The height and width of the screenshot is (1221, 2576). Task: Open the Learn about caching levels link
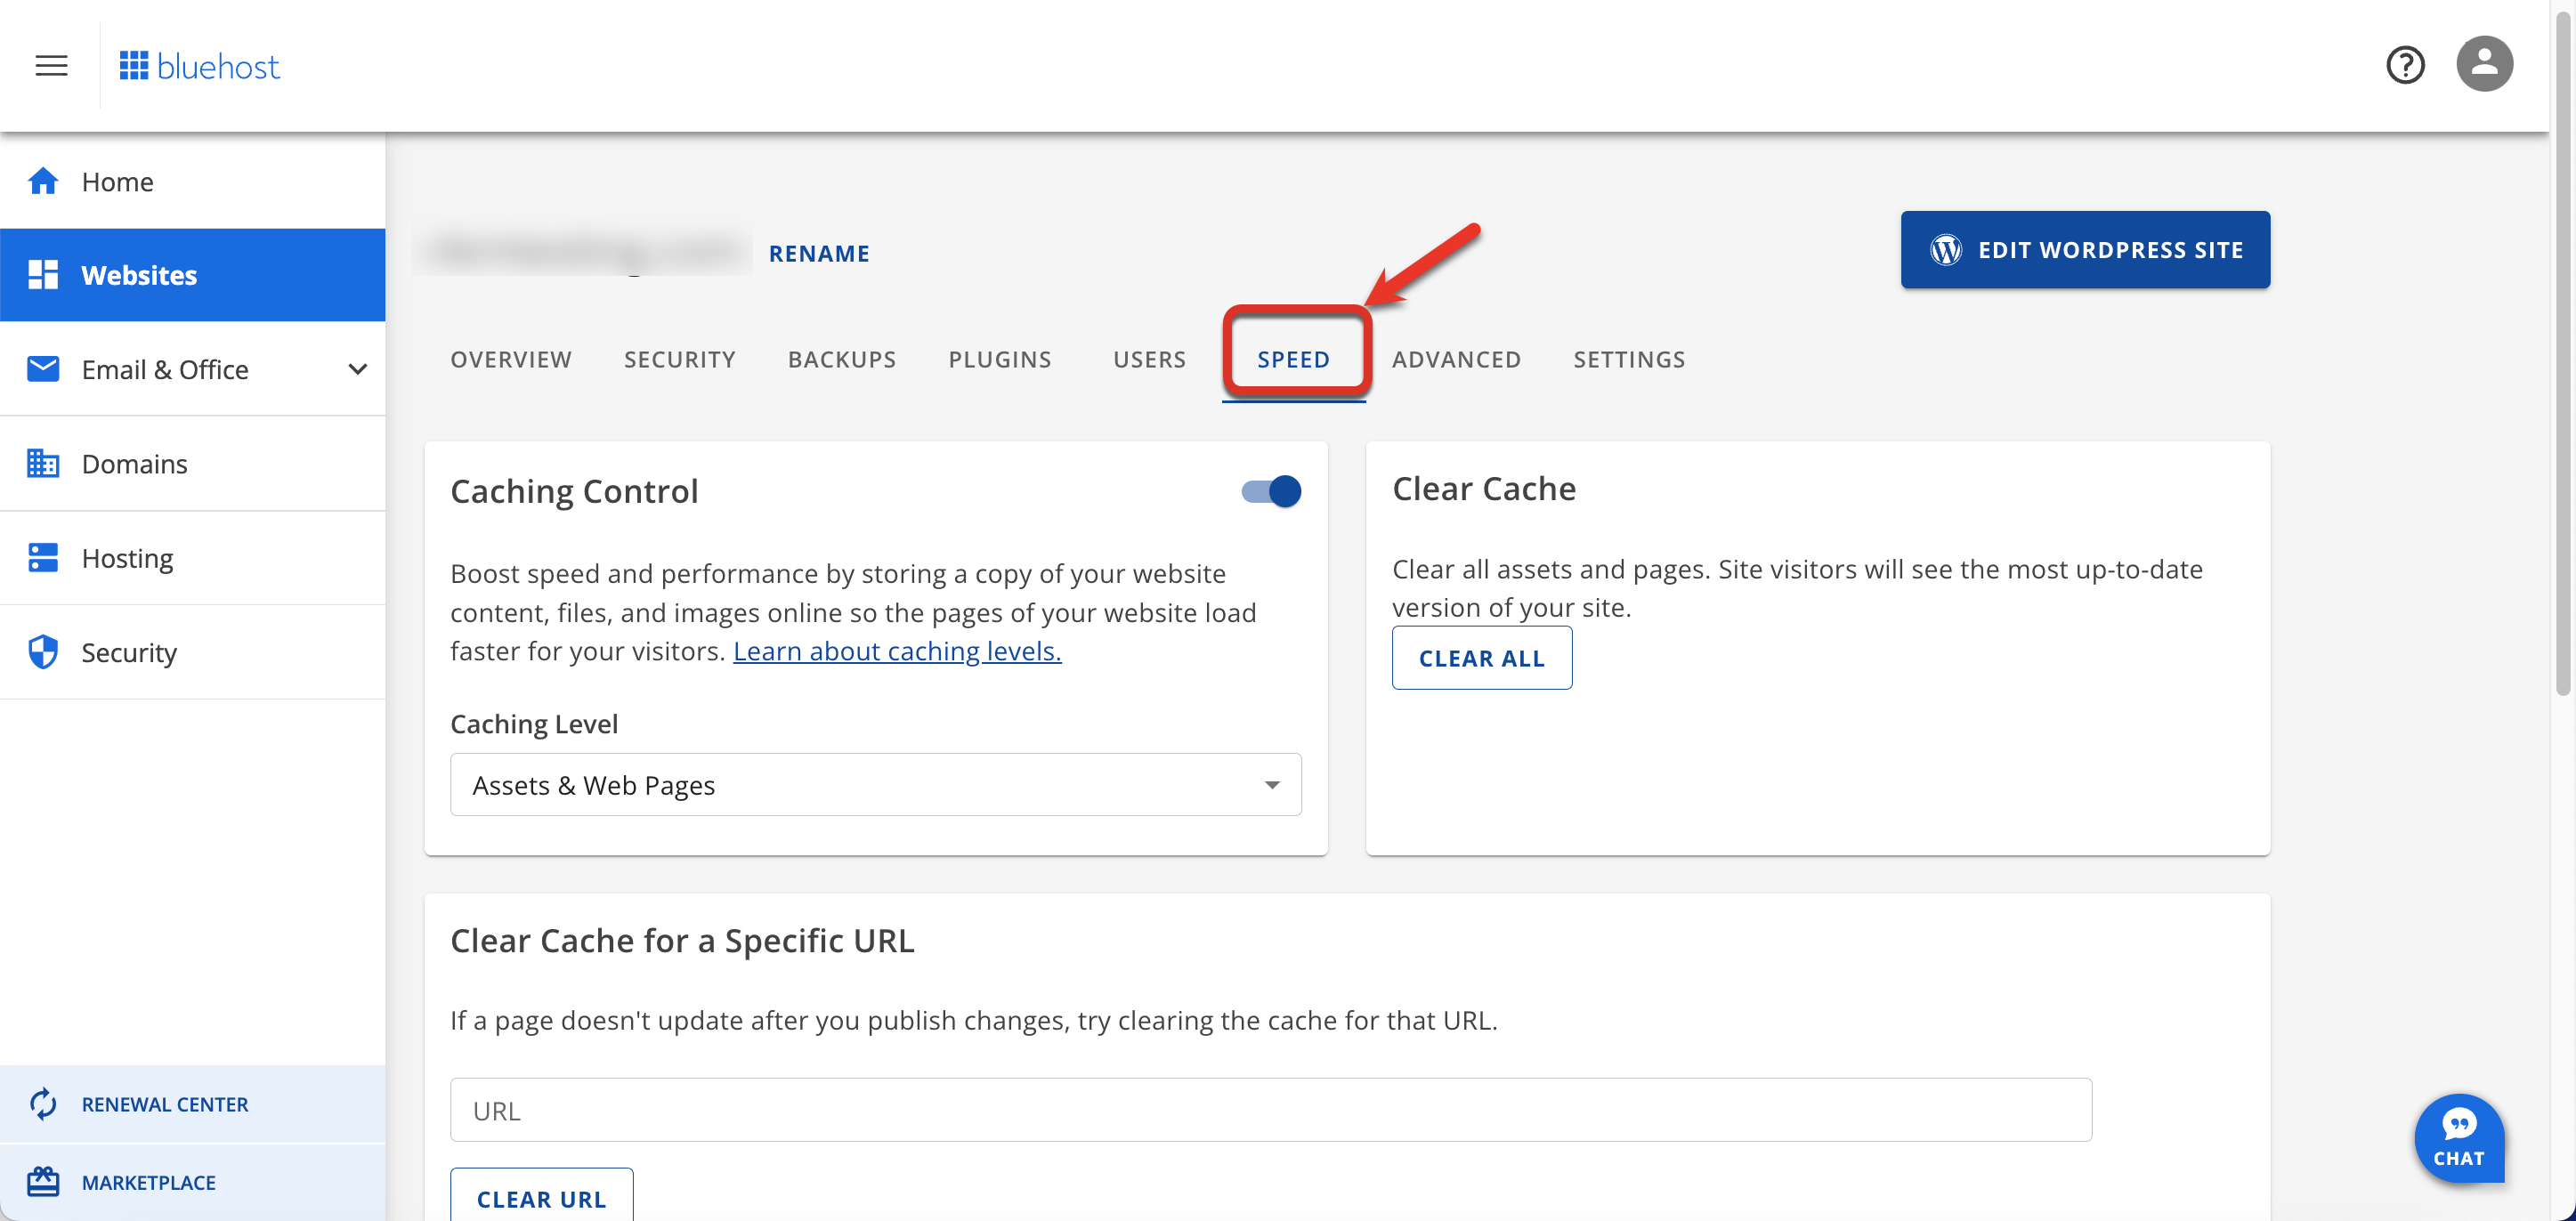897,651
